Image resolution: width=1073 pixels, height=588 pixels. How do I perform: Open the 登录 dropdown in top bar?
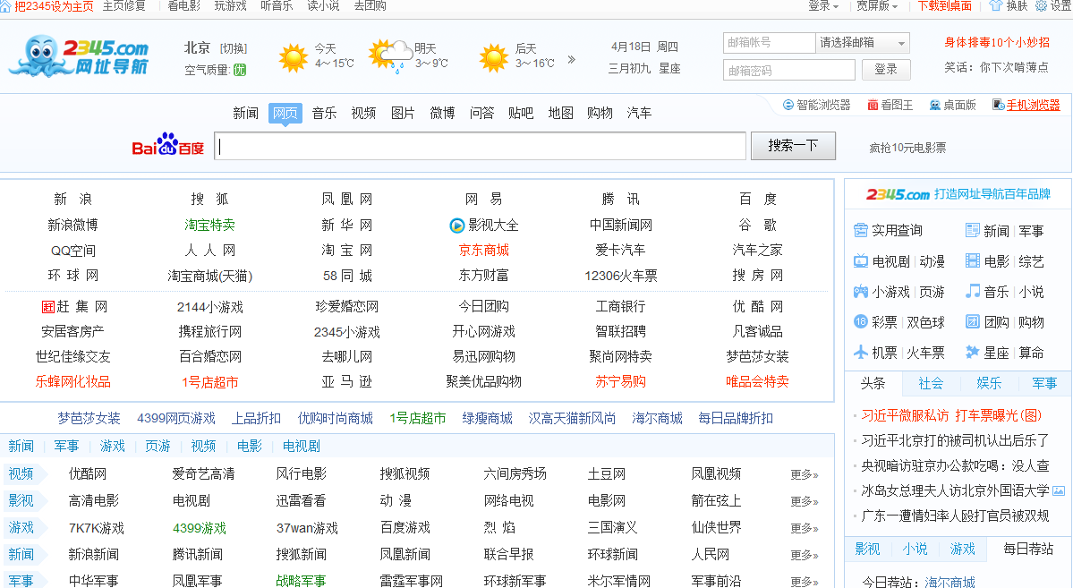click(823, 6)
